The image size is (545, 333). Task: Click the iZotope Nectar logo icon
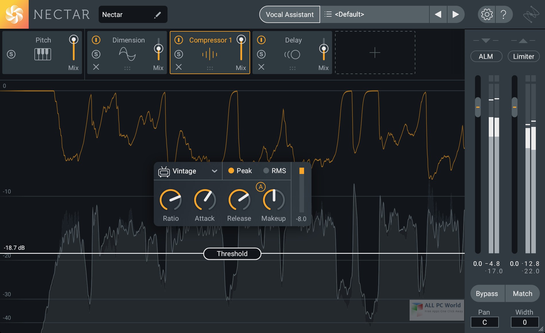point(14,14)
